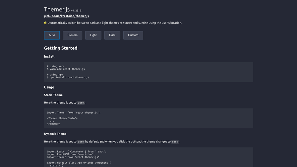This screenshot has width=297, height=167.
Task: Click the '$ yarn add react-themer.js' line
Action: pos(66,69)
